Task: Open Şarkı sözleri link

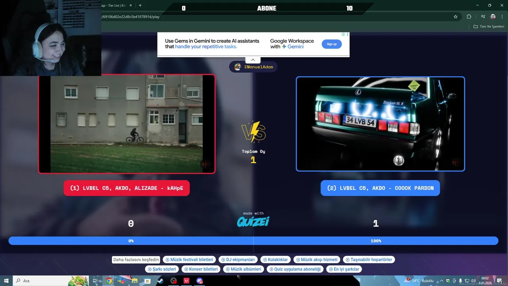Action: point(162,269)
